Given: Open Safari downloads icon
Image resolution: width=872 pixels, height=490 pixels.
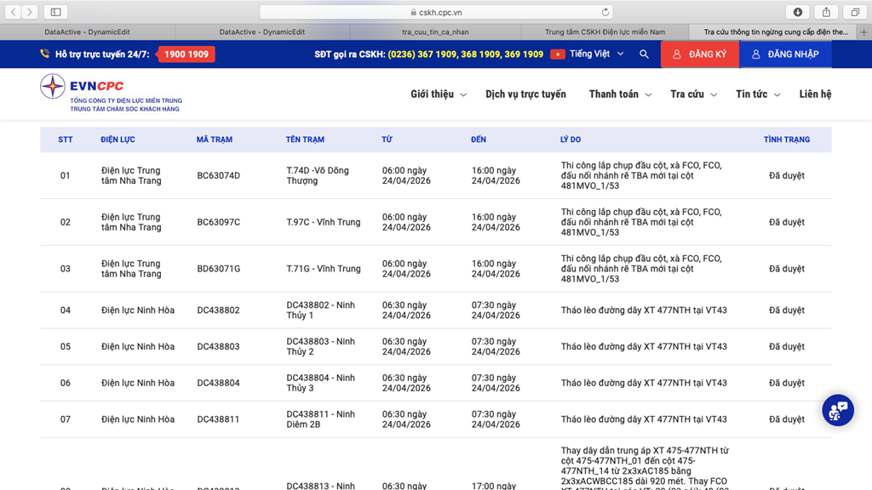Looking at the screenshot, I should (798, 12).
